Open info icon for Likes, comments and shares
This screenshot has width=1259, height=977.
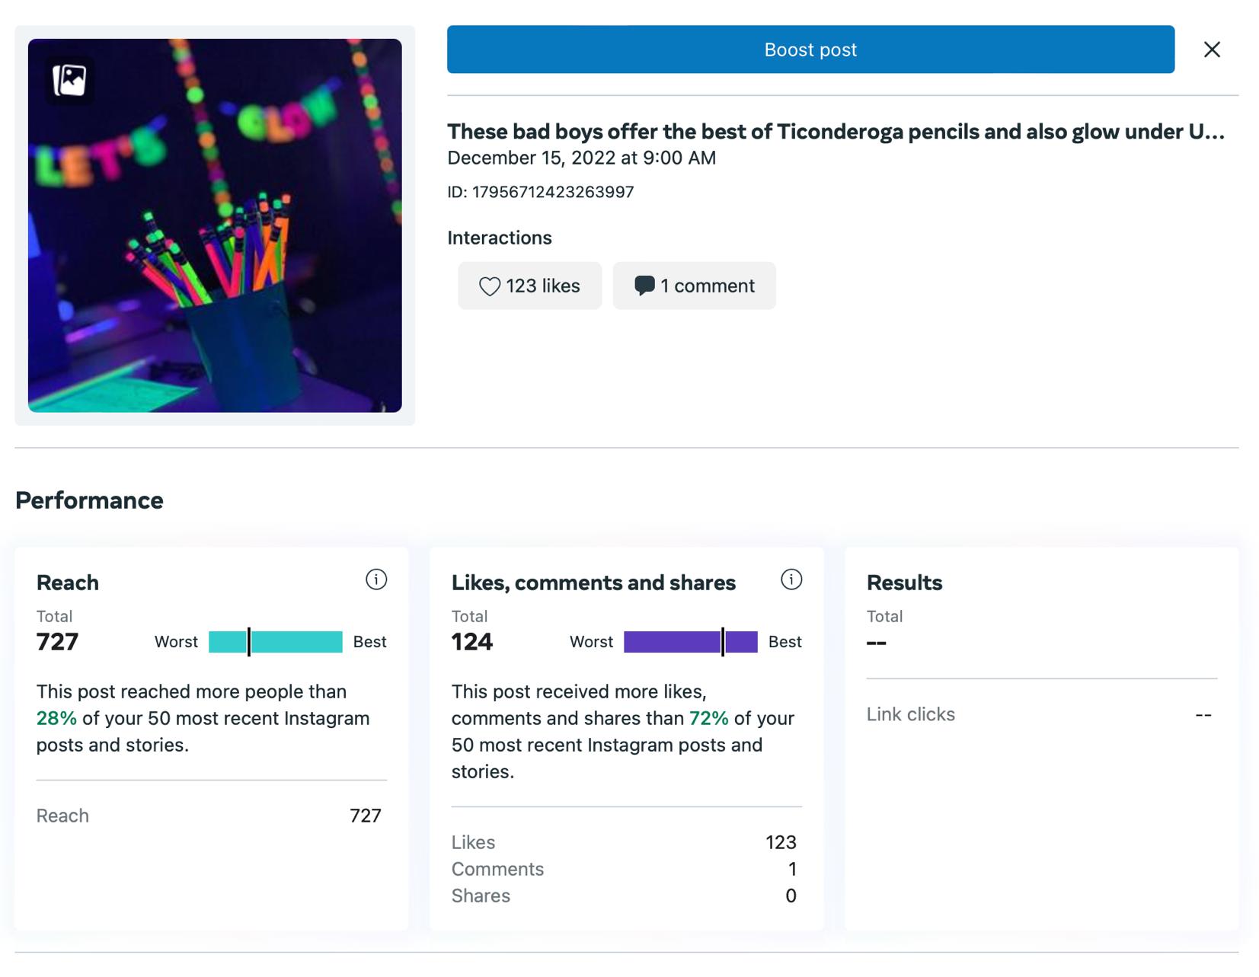pyautogui.click(x=791, y=579)
